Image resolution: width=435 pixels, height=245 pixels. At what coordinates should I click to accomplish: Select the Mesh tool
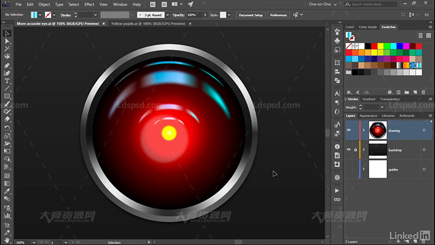7,175
